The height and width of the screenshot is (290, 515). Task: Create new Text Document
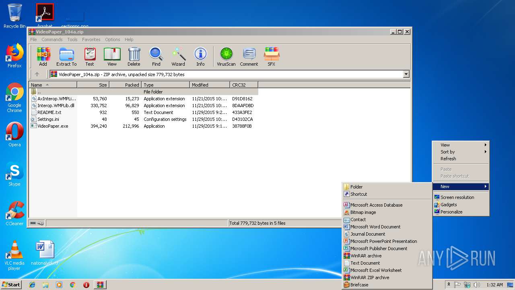(387, 263)
